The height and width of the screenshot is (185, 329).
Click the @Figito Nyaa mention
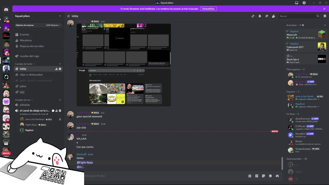(85, 162)
